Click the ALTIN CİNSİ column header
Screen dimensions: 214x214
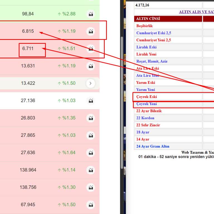click(x=168, y=19)
